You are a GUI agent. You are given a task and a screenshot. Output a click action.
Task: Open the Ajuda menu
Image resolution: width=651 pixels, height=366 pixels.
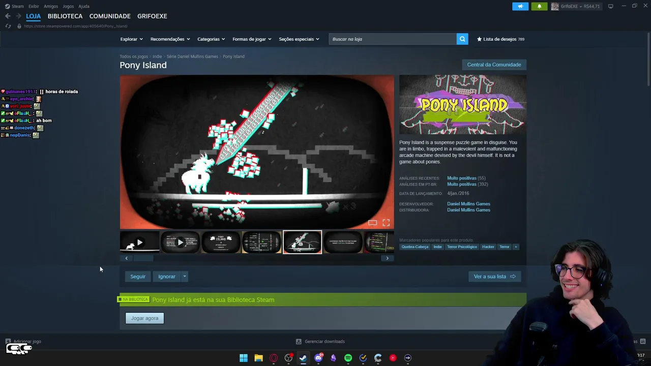pyautogui.click(x=84, y=6)
